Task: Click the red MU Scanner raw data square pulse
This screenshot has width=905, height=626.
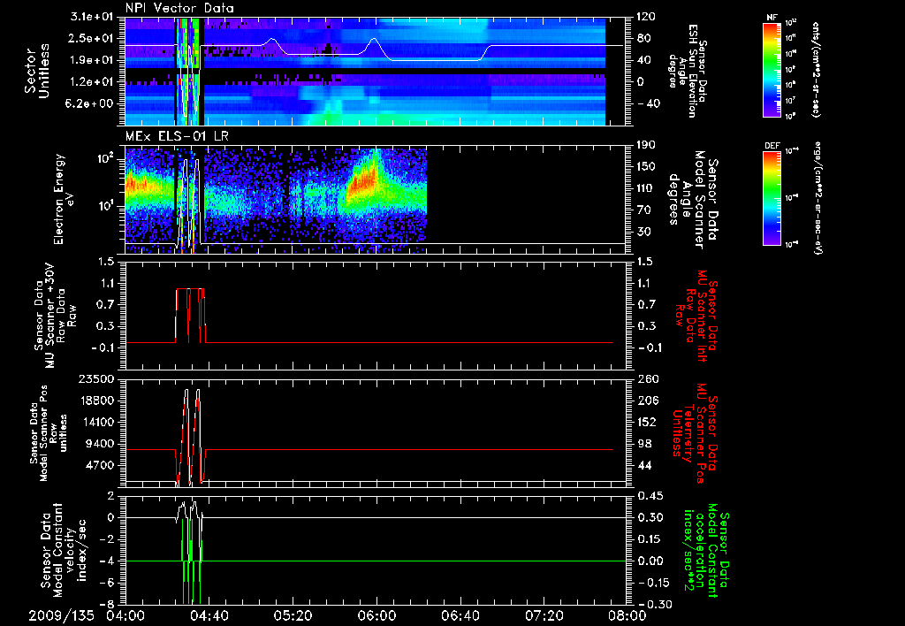Action: tap(190, 316)
